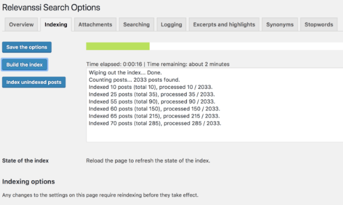This screenshot has width=343, height=205.
Task: Click the 'Wiping out the index... Done.' log line
Action: 125,72
